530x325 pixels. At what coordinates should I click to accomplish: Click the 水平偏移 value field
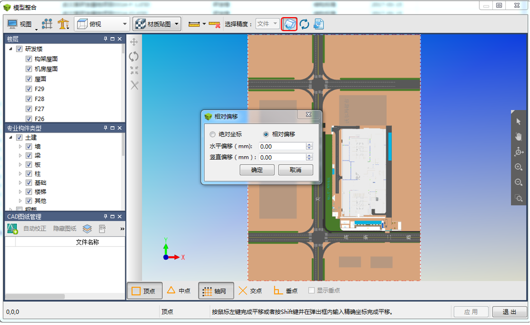282,146
